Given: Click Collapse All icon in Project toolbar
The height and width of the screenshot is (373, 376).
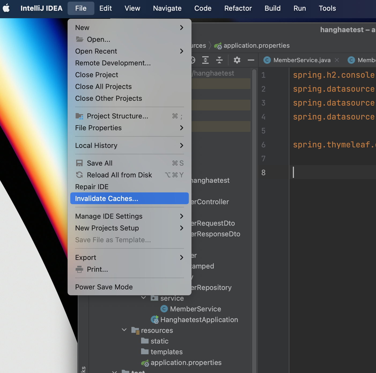Looking at the screenshot, I should (x=219, y=60).
